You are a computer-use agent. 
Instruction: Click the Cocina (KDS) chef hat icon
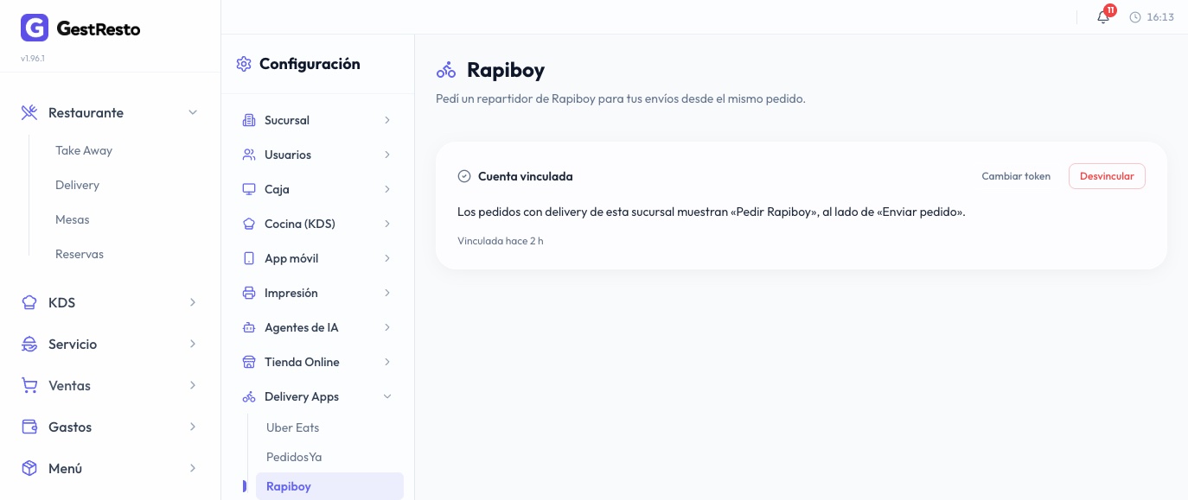(x=249, y=224)
